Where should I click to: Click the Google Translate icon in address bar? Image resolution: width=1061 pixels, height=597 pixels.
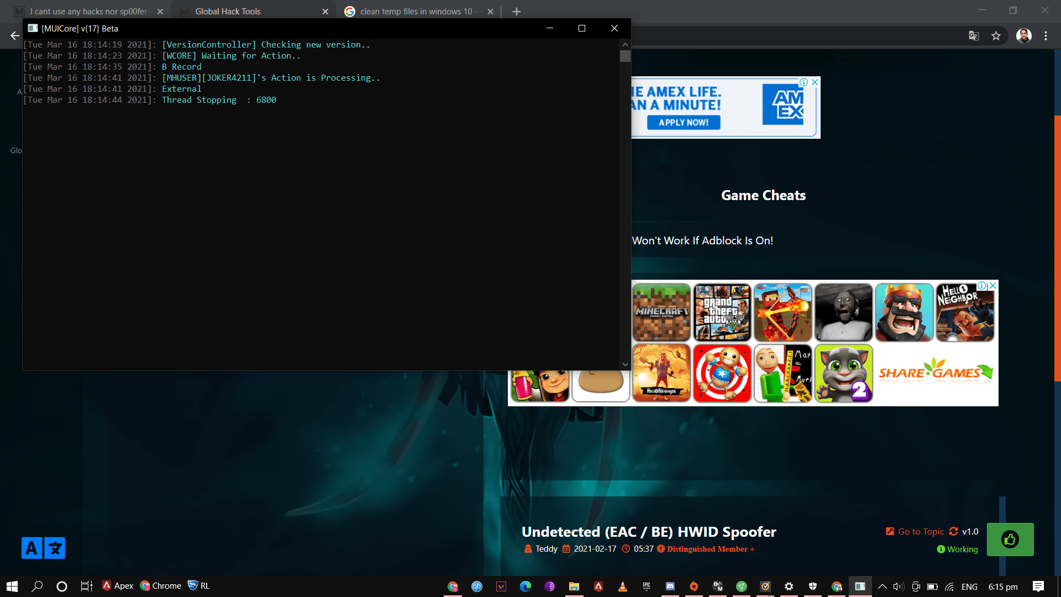pos(974,35)
